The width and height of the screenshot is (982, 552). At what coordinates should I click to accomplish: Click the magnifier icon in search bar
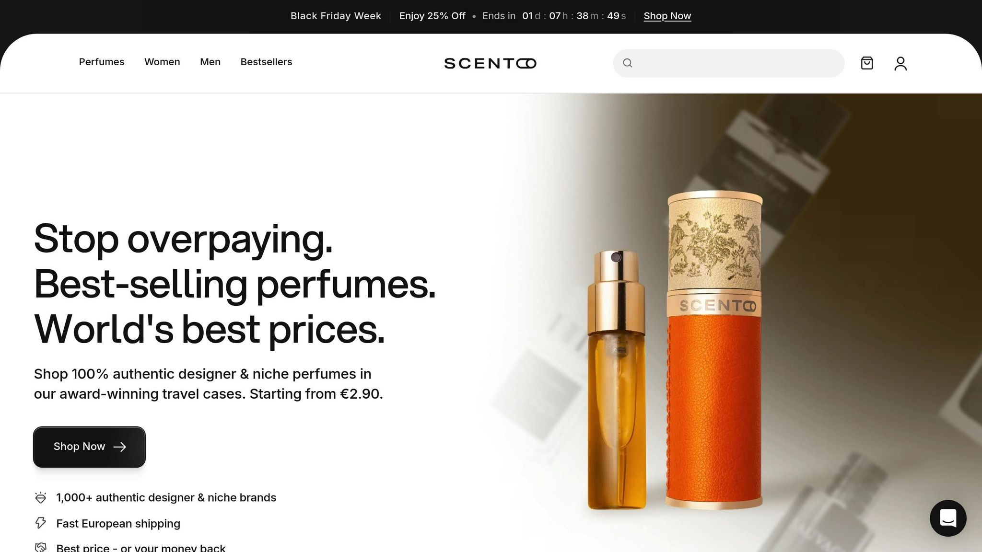pos(627,63)
